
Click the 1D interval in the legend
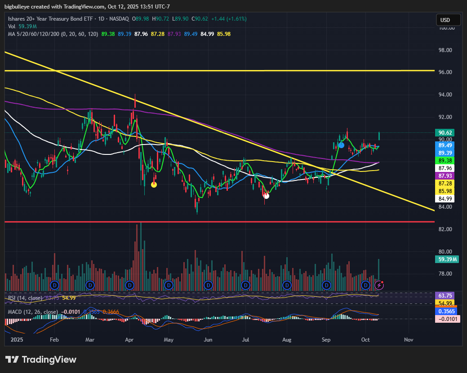(x=101, y=19)
